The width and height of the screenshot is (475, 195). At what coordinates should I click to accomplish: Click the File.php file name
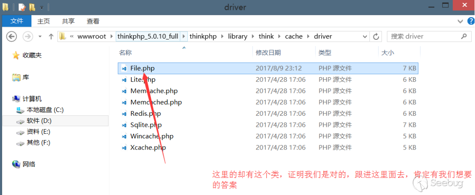point(142,68)
